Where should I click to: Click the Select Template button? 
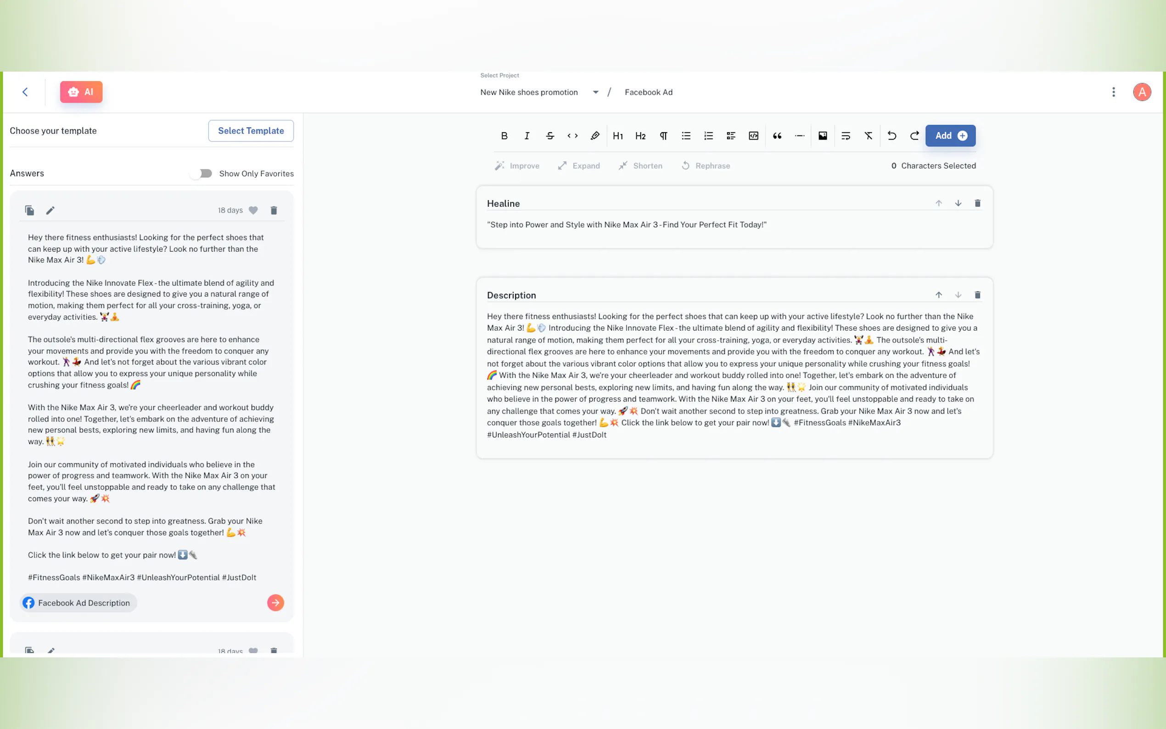(251, 131)
